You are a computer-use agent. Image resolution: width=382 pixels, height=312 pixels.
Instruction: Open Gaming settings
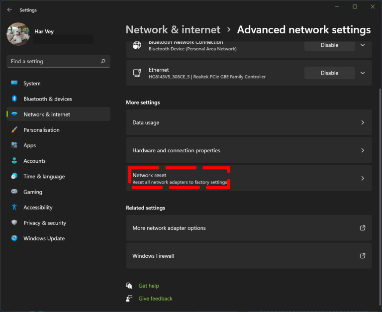tap(59, 192)
